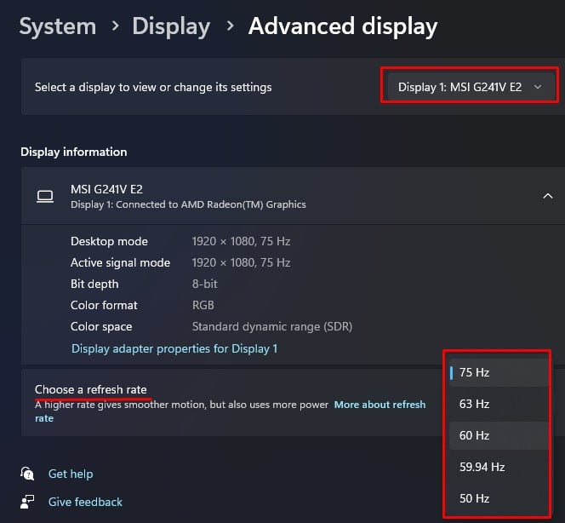
Task: Click the Get help link
Action: [71, 474]
